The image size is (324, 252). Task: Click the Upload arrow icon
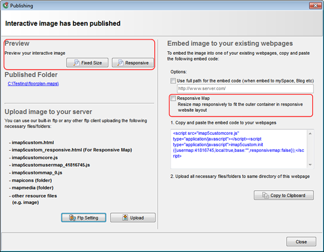(x=125, y=217)
